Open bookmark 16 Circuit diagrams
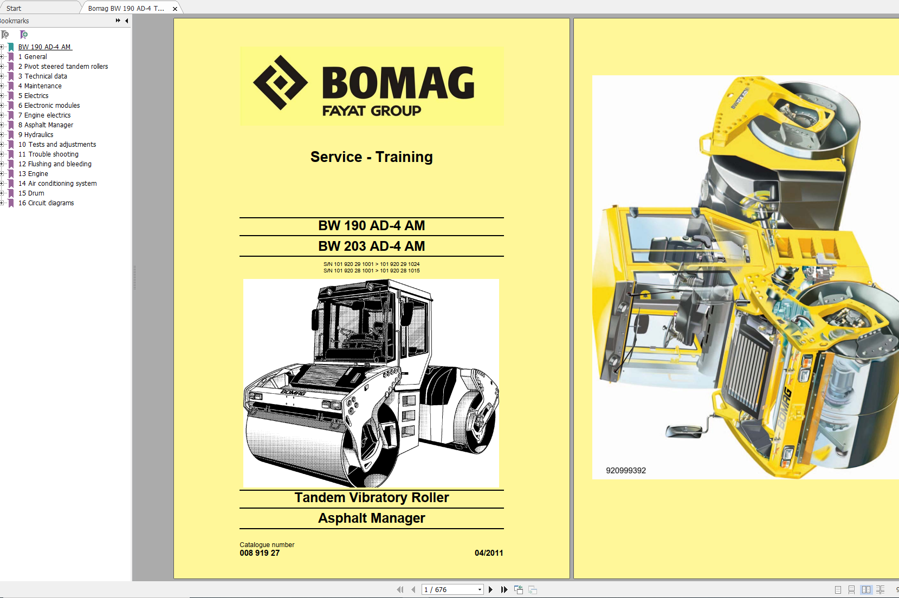Viewport: 899px width, 598px height. coord(46,203)
